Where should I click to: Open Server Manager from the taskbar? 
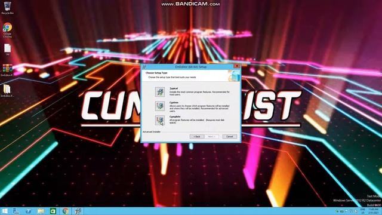[16, 211]
